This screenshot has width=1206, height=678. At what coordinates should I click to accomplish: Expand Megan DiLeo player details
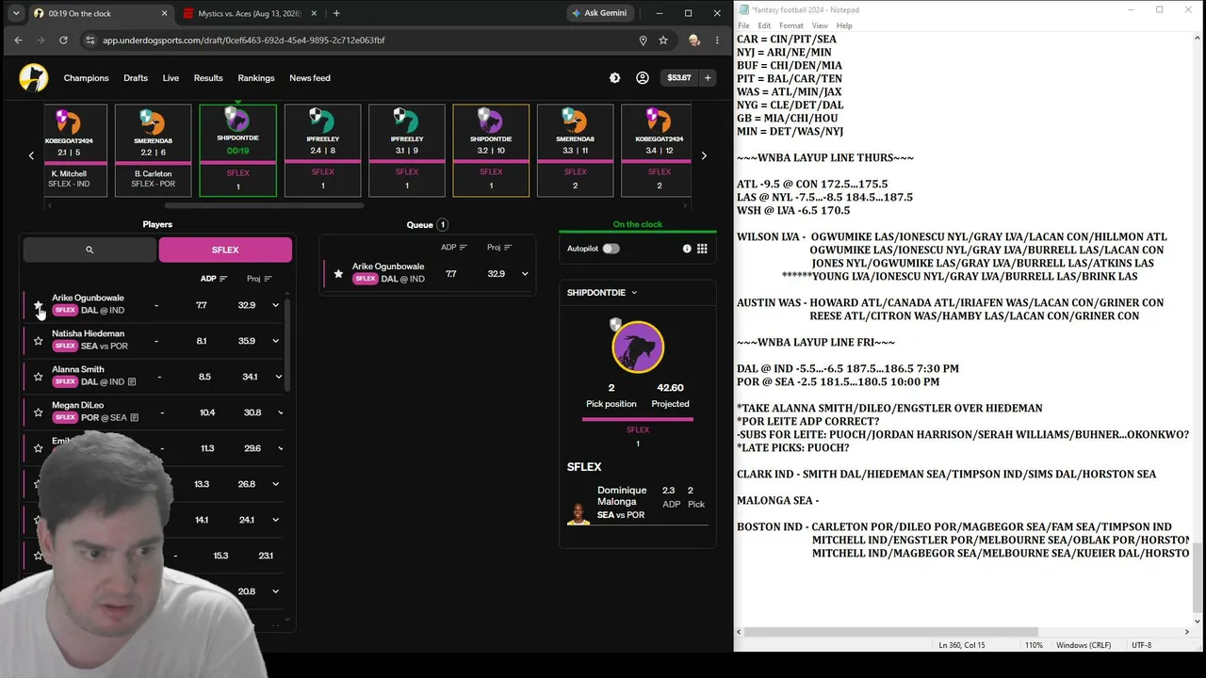[281, 412]
